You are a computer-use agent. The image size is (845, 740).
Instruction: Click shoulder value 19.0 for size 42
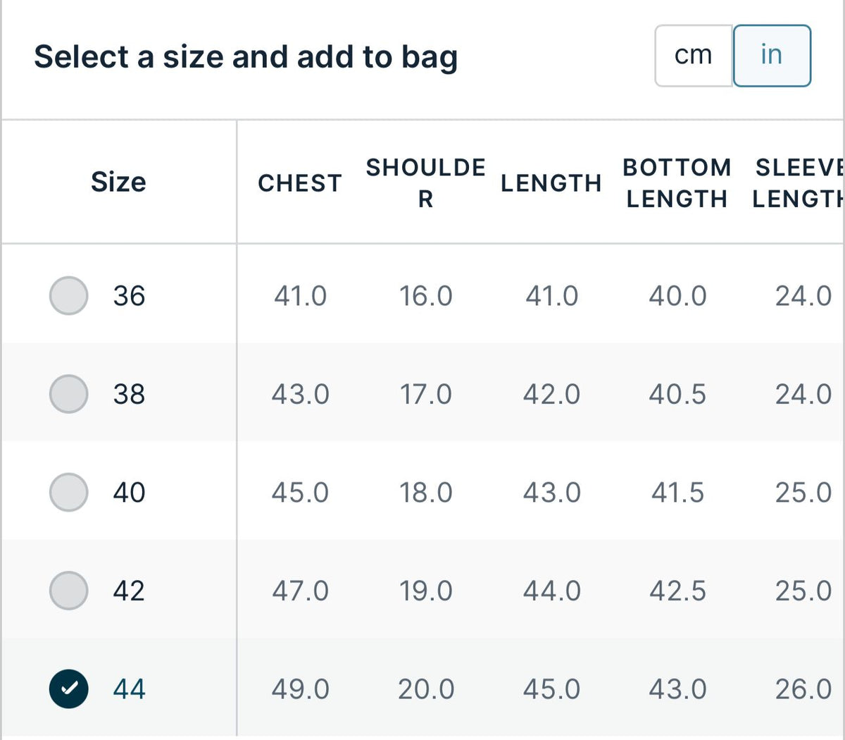pyautogui.click(x=426, y=591)
